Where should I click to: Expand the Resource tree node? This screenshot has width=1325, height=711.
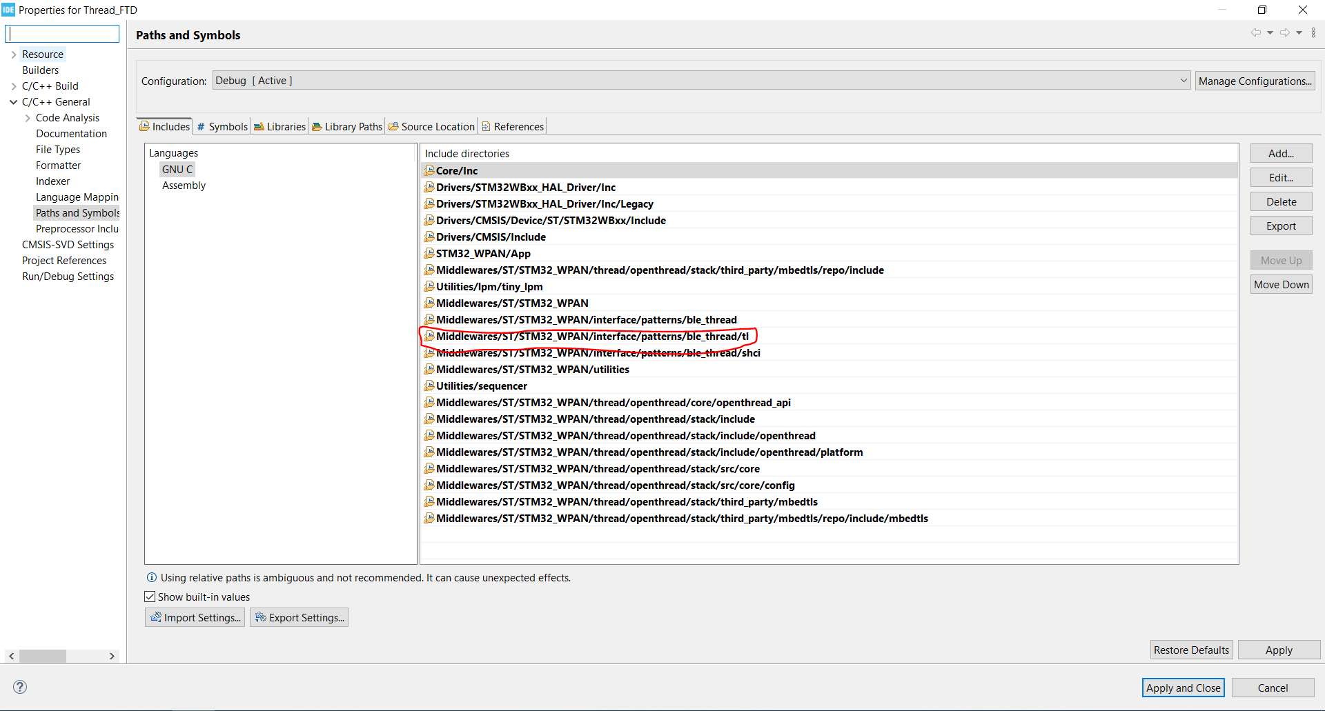(x=14, y=54)
